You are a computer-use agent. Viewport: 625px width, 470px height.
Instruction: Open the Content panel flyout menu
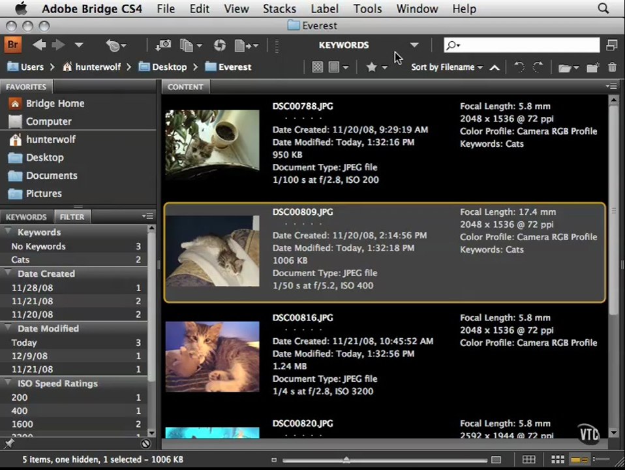(x=611, y=86)
